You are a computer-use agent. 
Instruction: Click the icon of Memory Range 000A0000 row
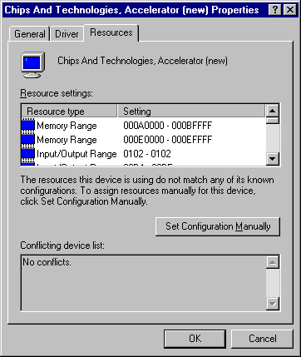point(28,126)
